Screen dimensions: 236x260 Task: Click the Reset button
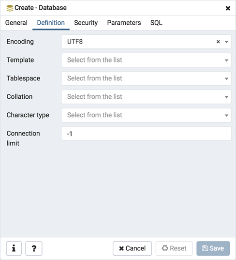point(174,248)
